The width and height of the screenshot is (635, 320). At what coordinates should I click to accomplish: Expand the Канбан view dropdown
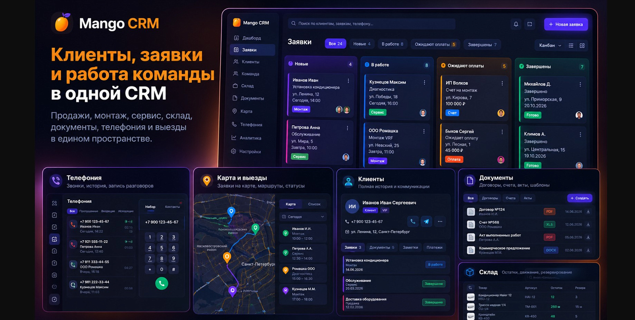550,46
